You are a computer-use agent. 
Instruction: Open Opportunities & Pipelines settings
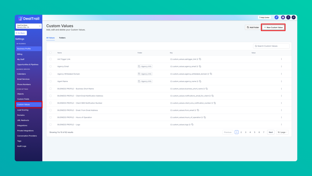click(28, 65)
